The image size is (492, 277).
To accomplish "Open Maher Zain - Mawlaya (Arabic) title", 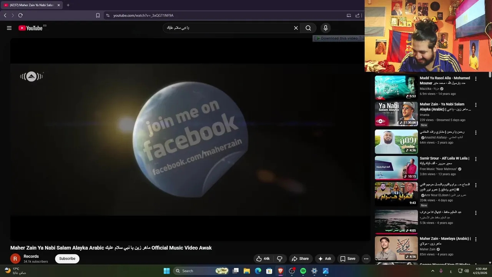I will coord(445,241).
